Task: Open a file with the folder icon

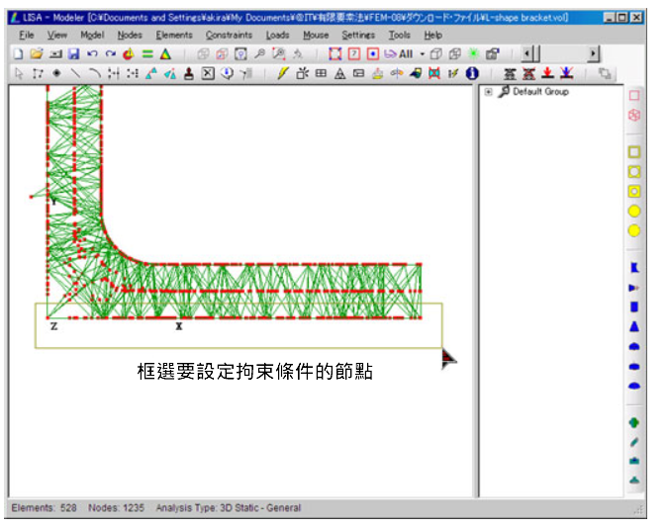Action: pos(37,54)
